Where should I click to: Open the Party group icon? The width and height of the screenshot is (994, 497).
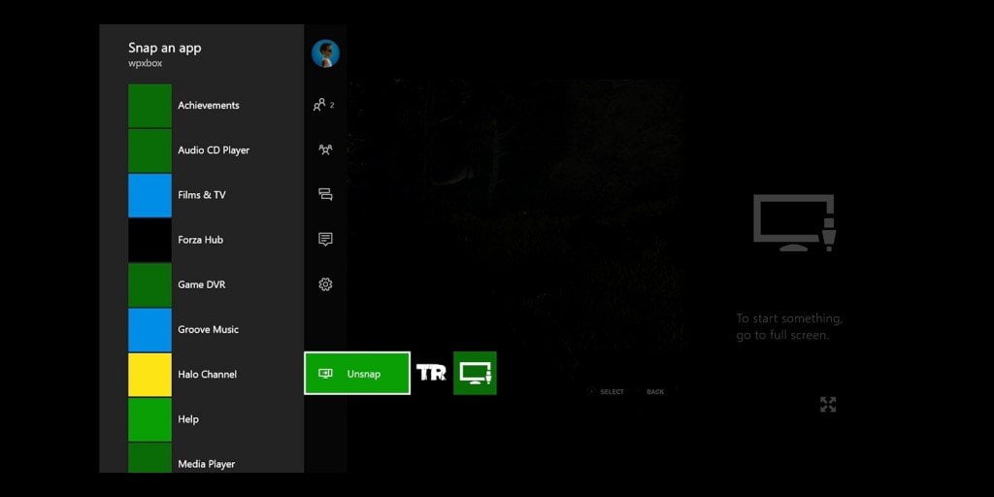(325, 149)
